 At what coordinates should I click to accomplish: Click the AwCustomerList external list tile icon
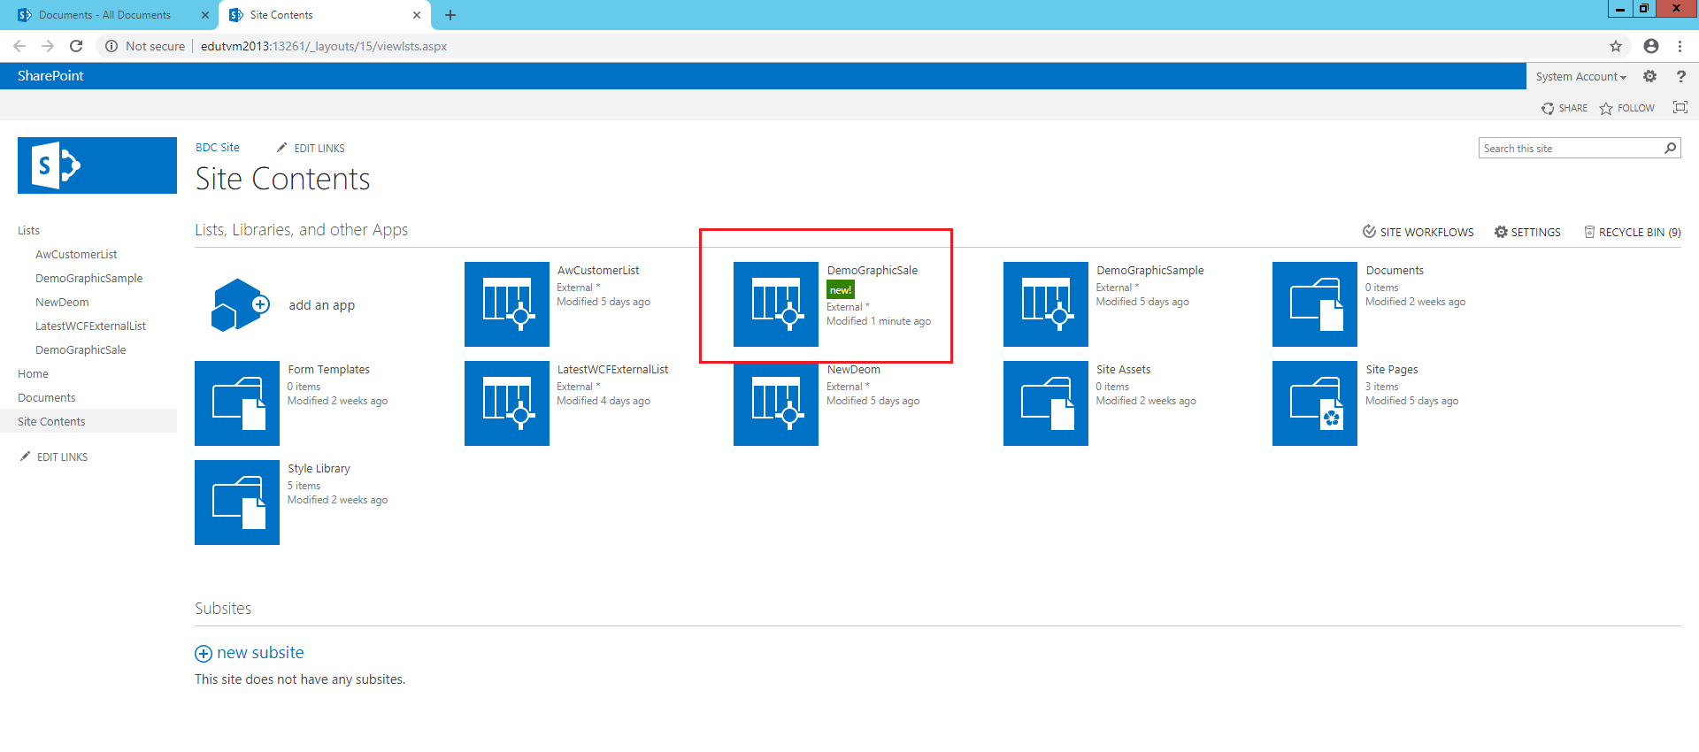[x=507, y=304]
